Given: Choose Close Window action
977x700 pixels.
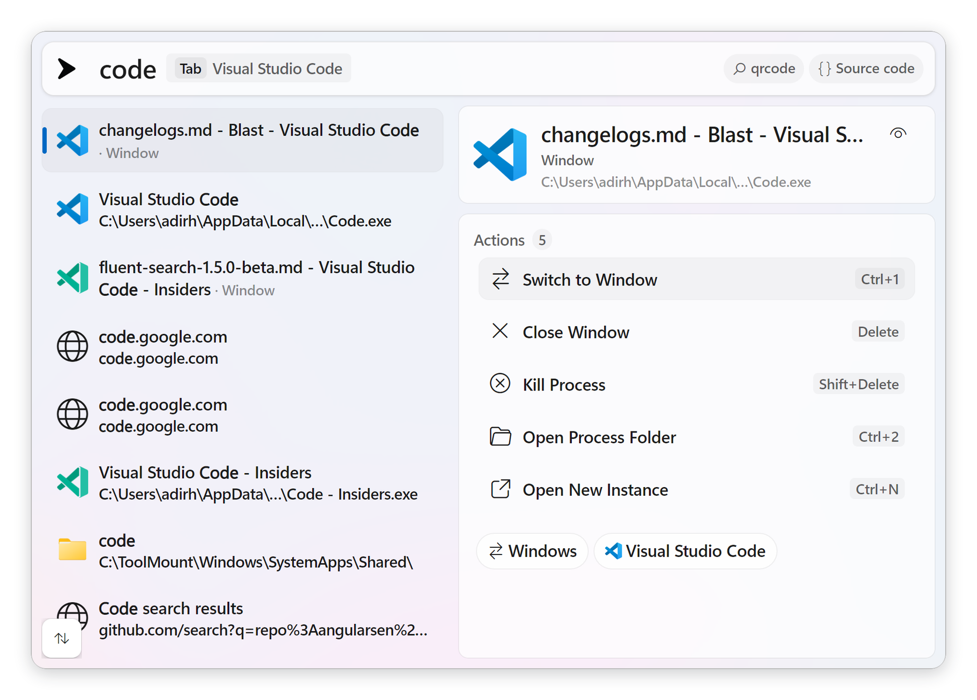Looking at the screenshot, I should pos(697,331).
